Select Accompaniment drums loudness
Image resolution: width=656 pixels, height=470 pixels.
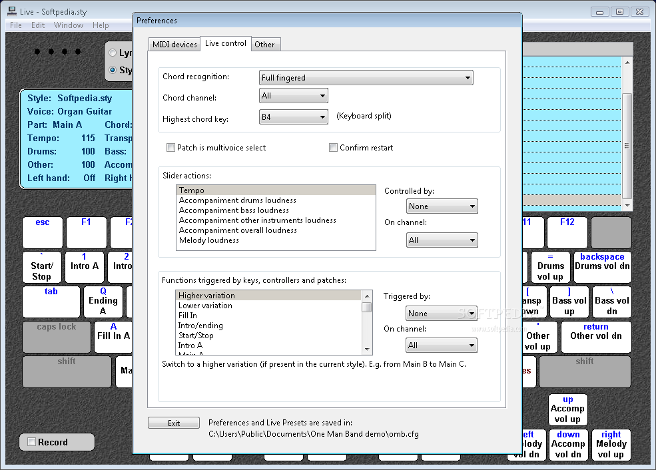pyautogui.click(x=276, y=200)
